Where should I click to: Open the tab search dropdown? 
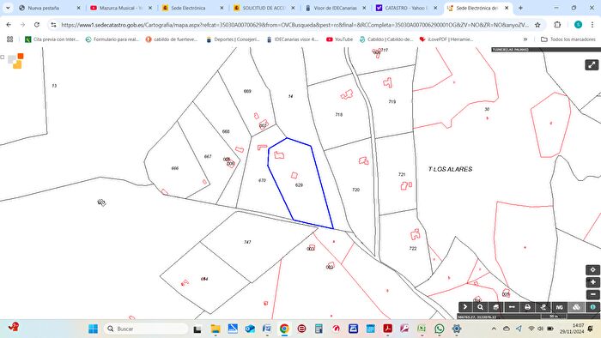pos(8,8)
